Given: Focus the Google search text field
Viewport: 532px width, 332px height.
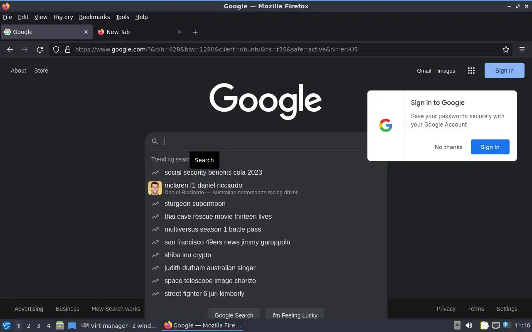Looking at the screenshot, I should click(x=265, y=142).
